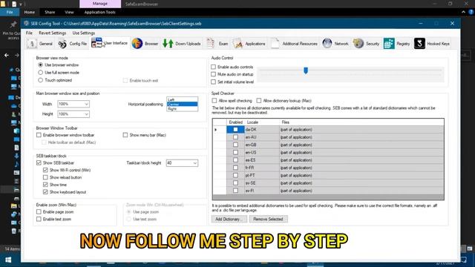Open the Taskbar/dock height dropdown

pyautogui.click(x=194, y=163)
